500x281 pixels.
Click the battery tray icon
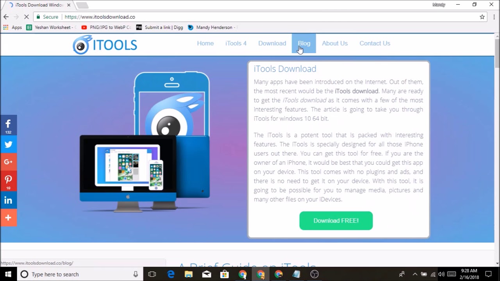424,274
